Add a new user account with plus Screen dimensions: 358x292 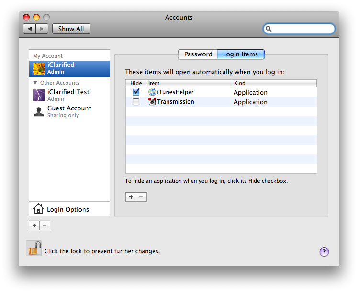[34, 226]
